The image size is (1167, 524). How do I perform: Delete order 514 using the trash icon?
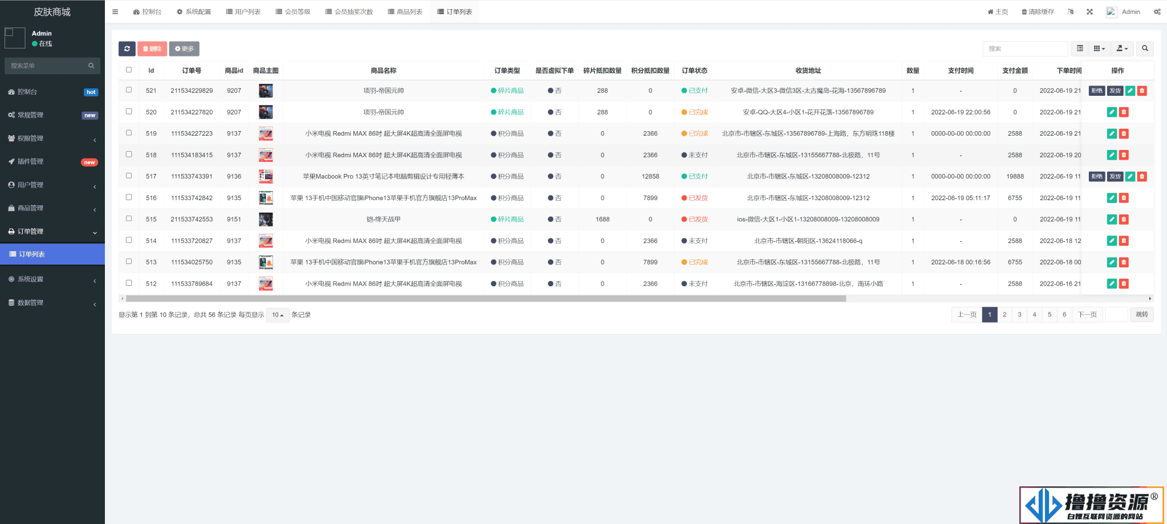tap(1124, 241)
